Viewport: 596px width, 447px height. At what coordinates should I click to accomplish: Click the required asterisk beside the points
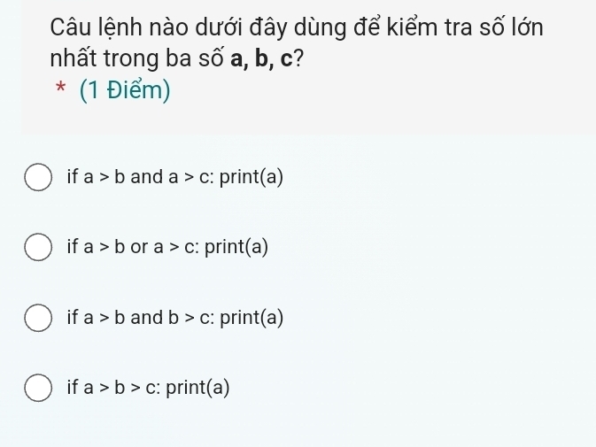pyautogui.click(x=59, y=89)
